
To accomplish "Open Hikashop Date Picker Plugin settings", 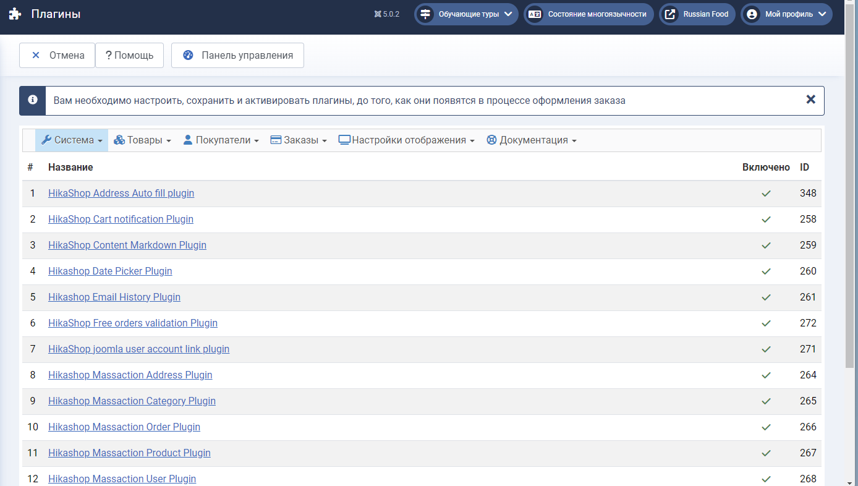I will coord(110,271).
